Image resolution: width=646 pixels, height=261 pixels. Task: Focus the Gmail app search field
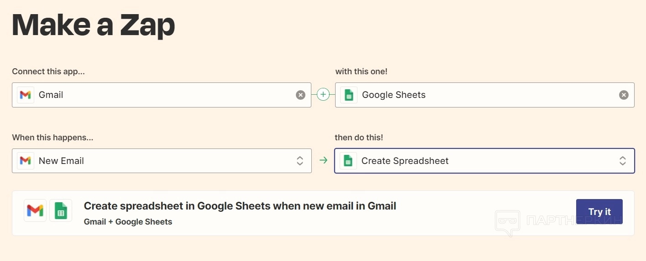164,95
